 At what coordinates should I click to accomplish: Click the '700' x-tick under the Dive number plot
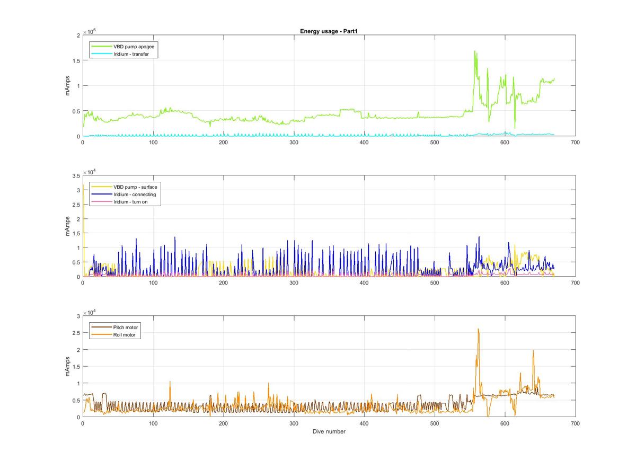point(575,423)
